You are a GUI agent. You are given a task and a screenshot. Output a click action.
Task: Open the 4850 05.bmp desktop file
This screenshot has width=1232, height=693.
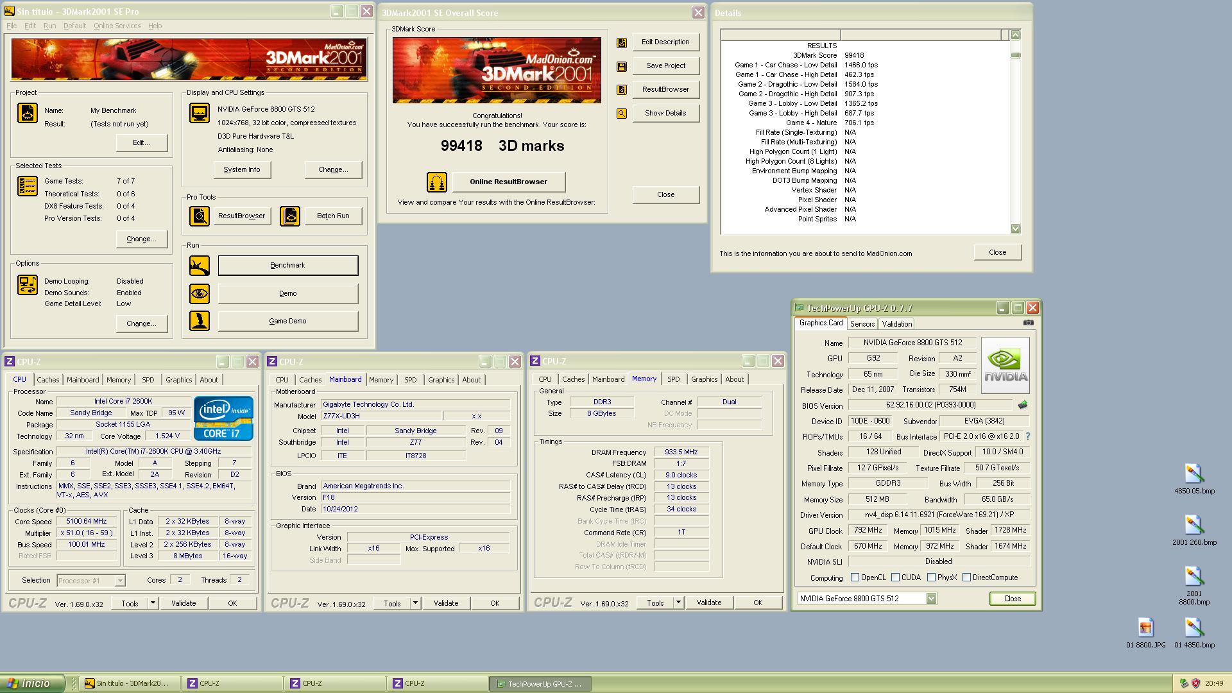pyautogui.click(x=1194, y=479)
